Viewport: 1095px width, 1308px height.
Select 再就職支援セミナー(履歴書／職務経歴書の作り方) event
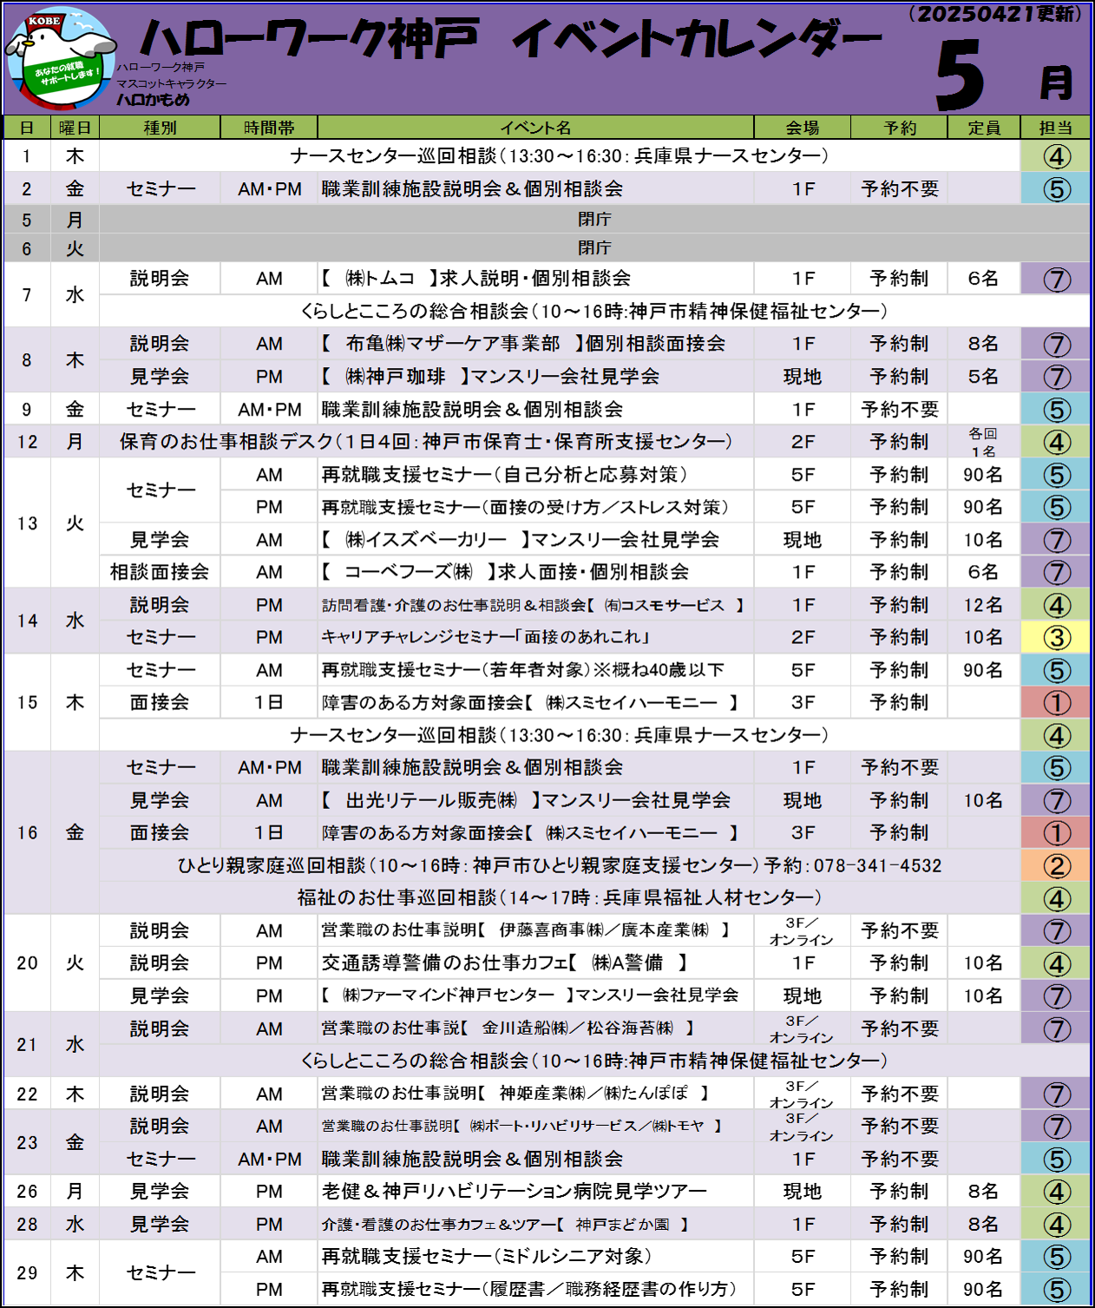(x=529, y=1289)
